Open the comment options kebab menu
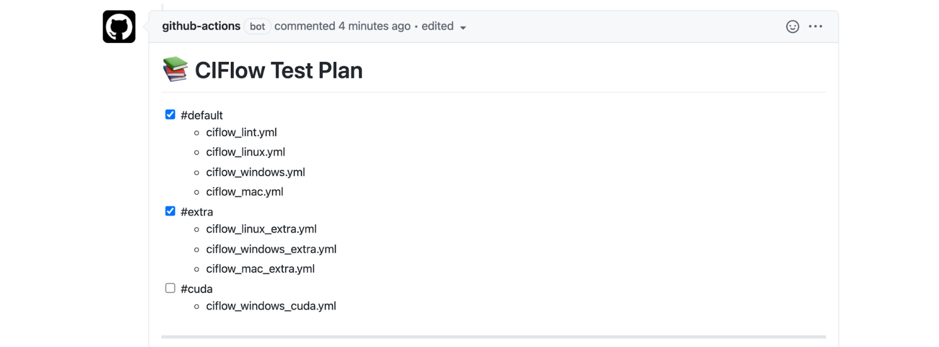This screenshot has height=347, width=939. 816,27
